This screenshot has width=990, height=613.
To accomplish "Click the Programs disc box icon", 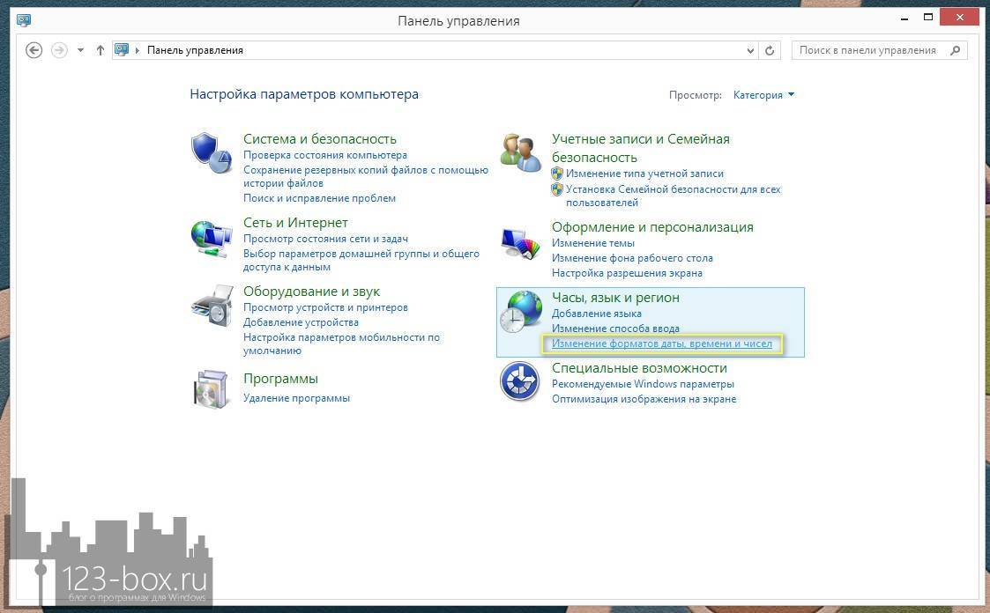I will coord(212,388).
